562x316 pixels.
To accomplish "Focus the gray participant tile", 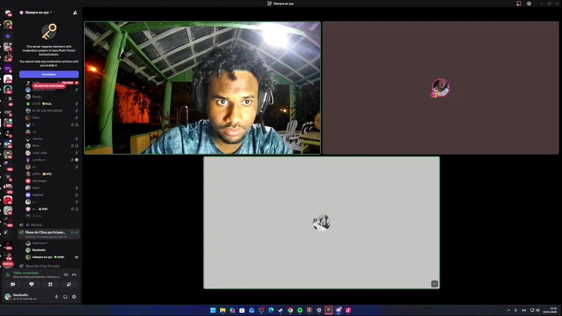I will [321, 223].
